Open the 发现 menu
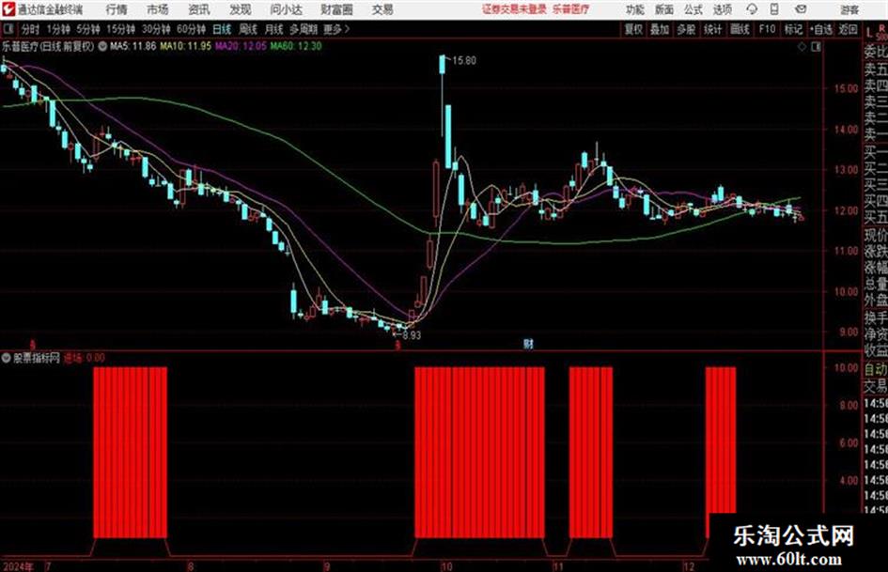The width and height of the screenshot is (888, 572). click(241, 9)
